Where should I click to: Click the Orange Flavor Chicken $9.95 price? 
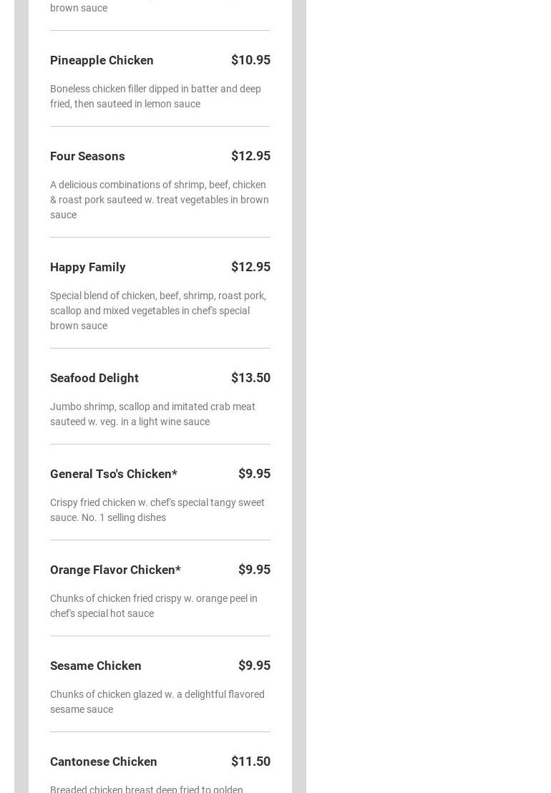pyautogui.click(x=254, y=570)
